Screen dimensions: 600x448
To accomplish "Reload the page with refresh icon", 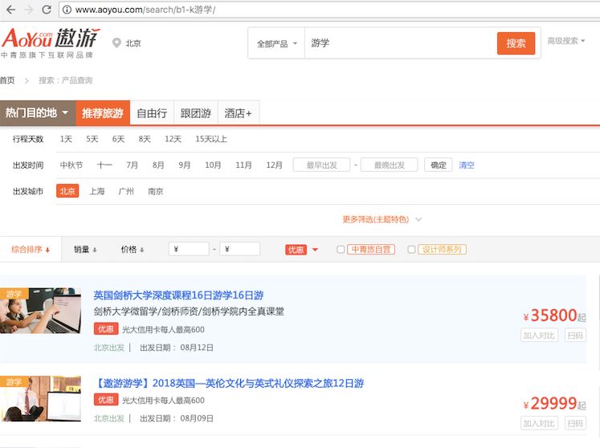I will [x=47, y=10].
